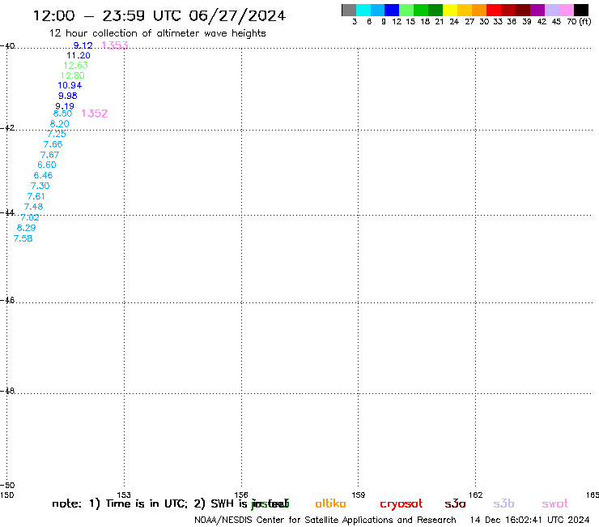Click the "note: 1) Time is in UTC" text
Viewport: 599px width, 527px height.
click(120, 503)
